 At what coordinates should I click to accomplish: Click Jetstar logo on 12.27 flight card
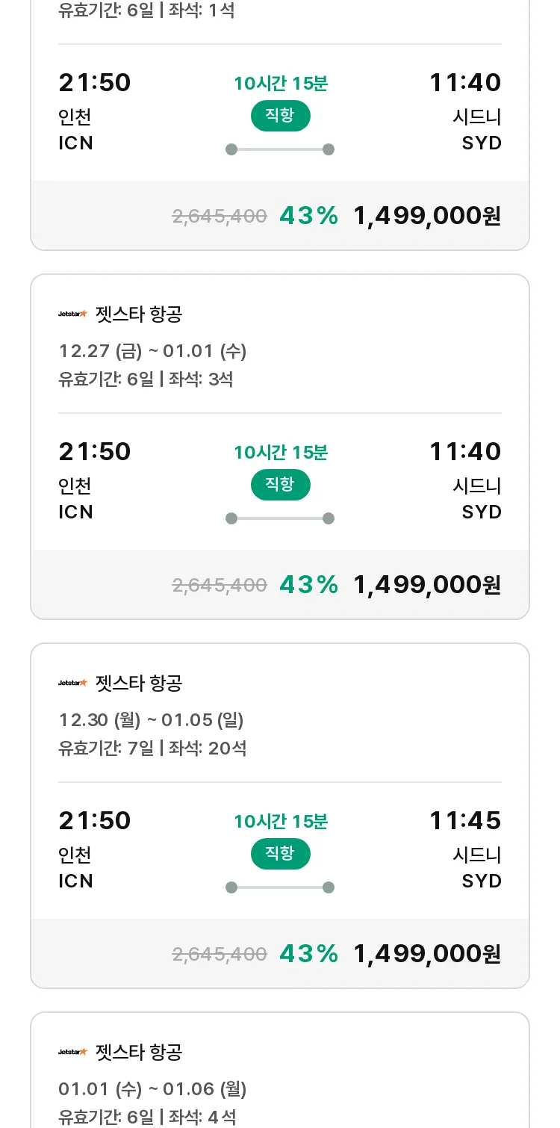pyautogui.click(x=73, y=314)
